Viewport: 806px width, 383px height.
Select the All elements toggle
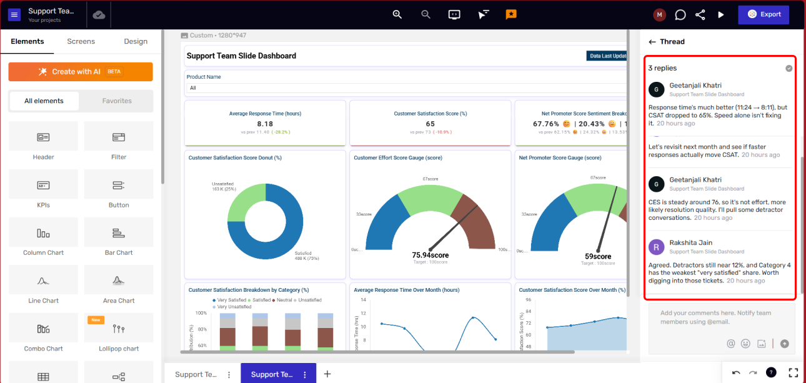[44, 101]
